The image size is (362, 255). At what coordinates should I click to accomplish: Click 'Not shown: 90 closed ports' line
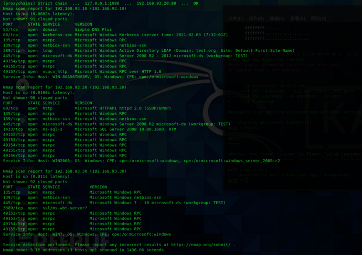(x=35, y=98)
